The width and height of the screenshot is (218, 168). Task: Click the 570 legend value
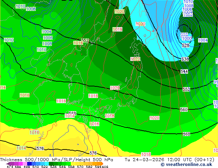[80, 167]
